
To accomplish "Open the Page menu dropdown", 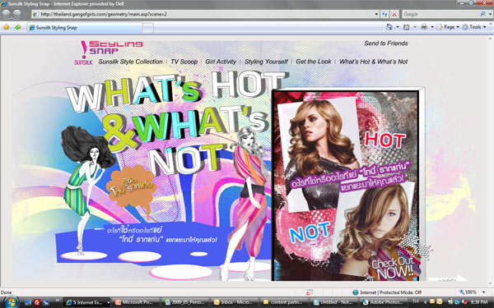I will (448, 27).
